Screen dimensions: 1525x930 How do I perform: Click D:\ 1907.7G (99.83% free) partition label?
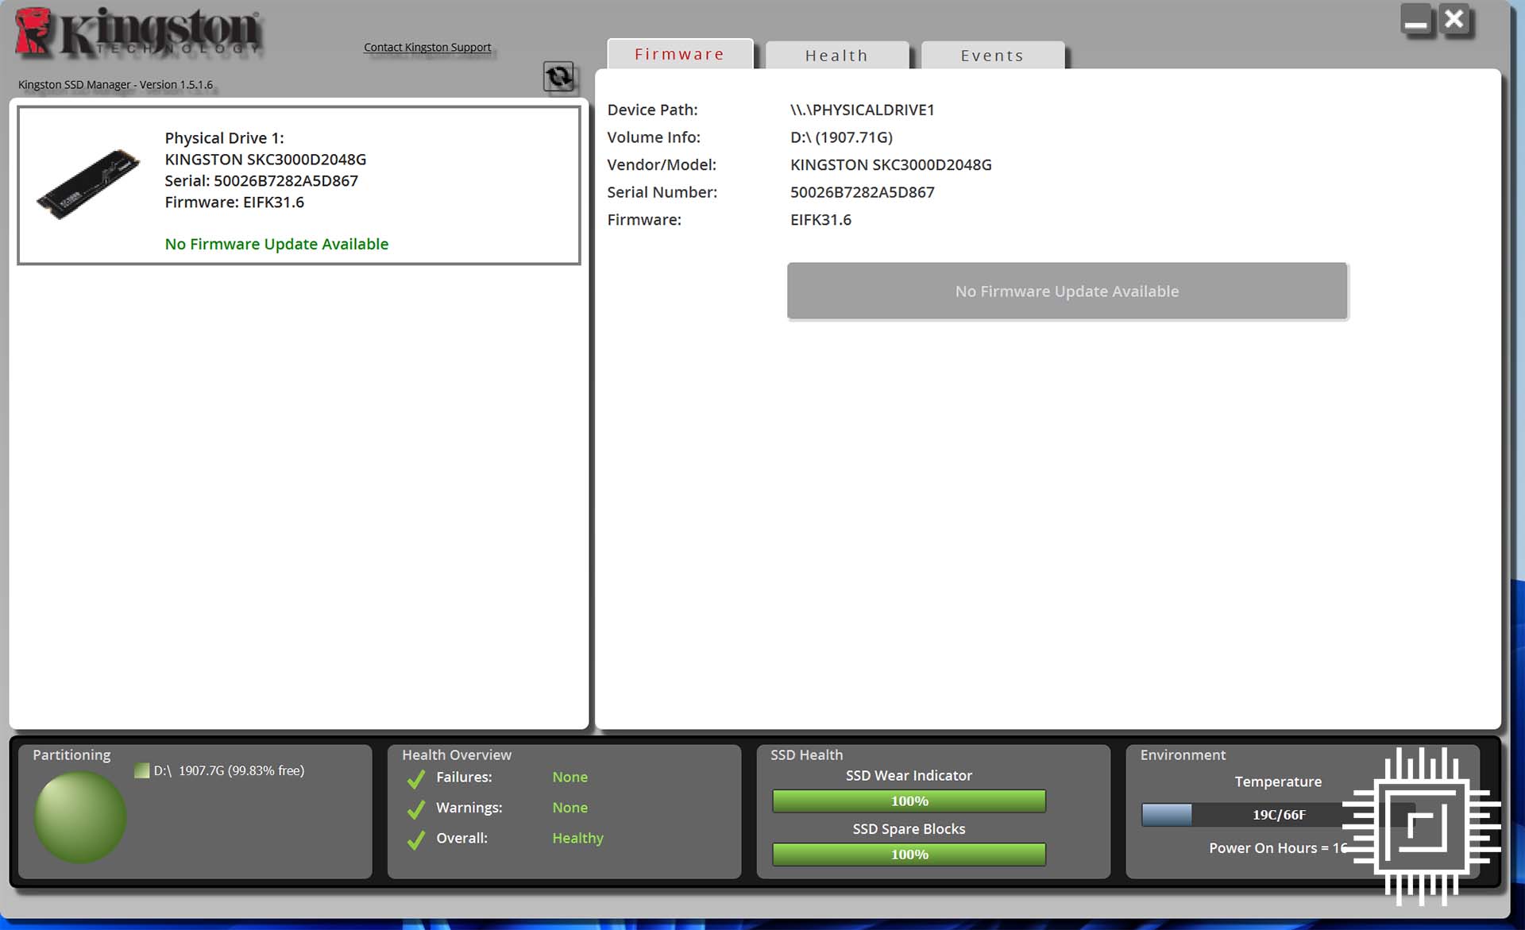(x=229, y=770)
